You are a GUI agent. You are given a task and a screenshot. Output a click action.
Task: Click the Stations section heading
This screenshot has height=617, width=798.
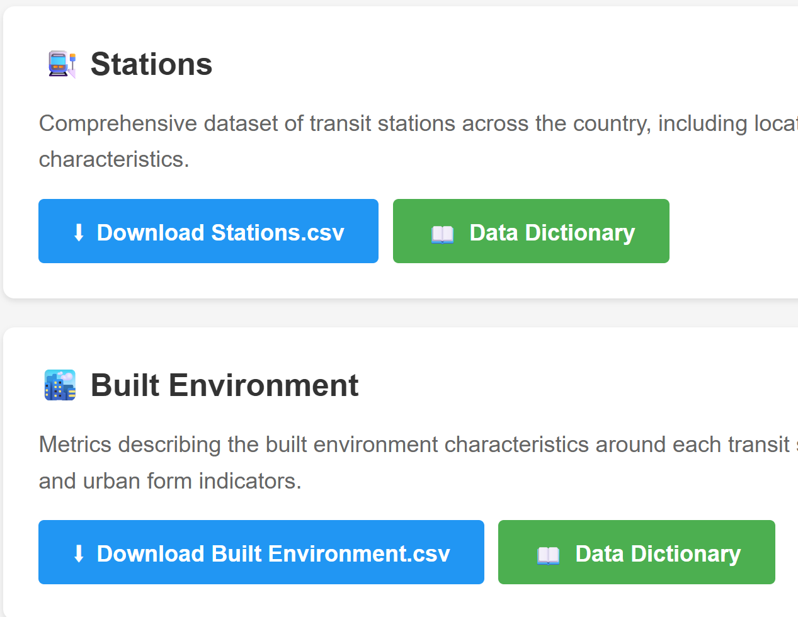point(151,64)
